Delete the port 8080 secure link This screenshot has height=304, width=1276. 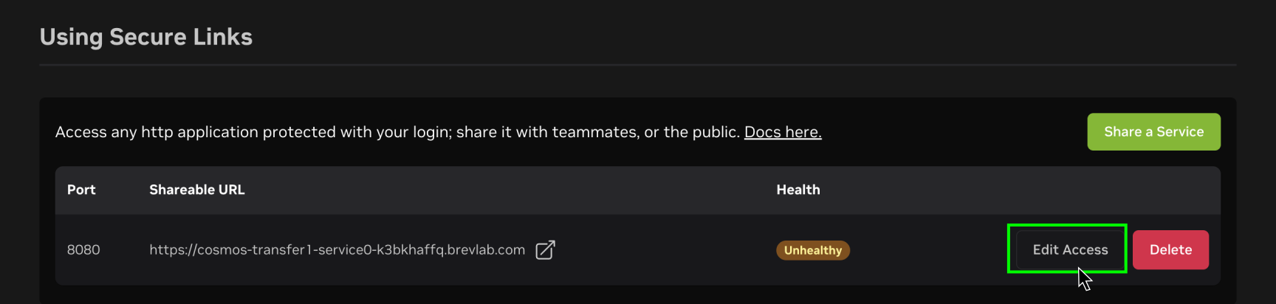point(1170,250)
